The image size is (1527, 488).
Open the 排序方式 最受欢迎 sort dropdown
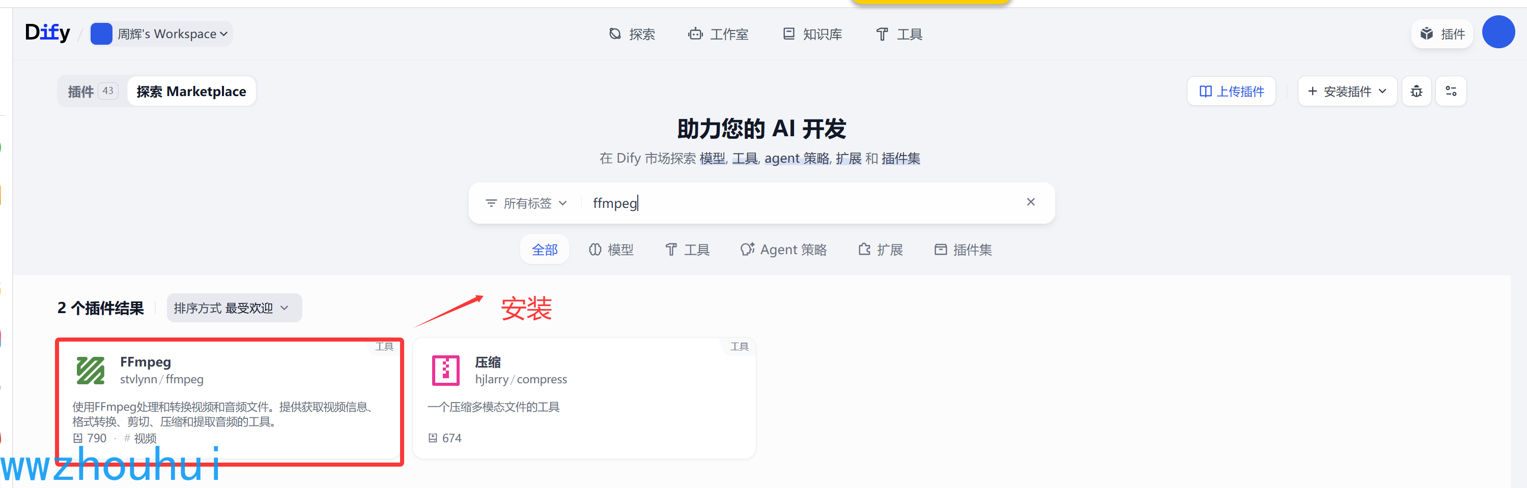234,308
